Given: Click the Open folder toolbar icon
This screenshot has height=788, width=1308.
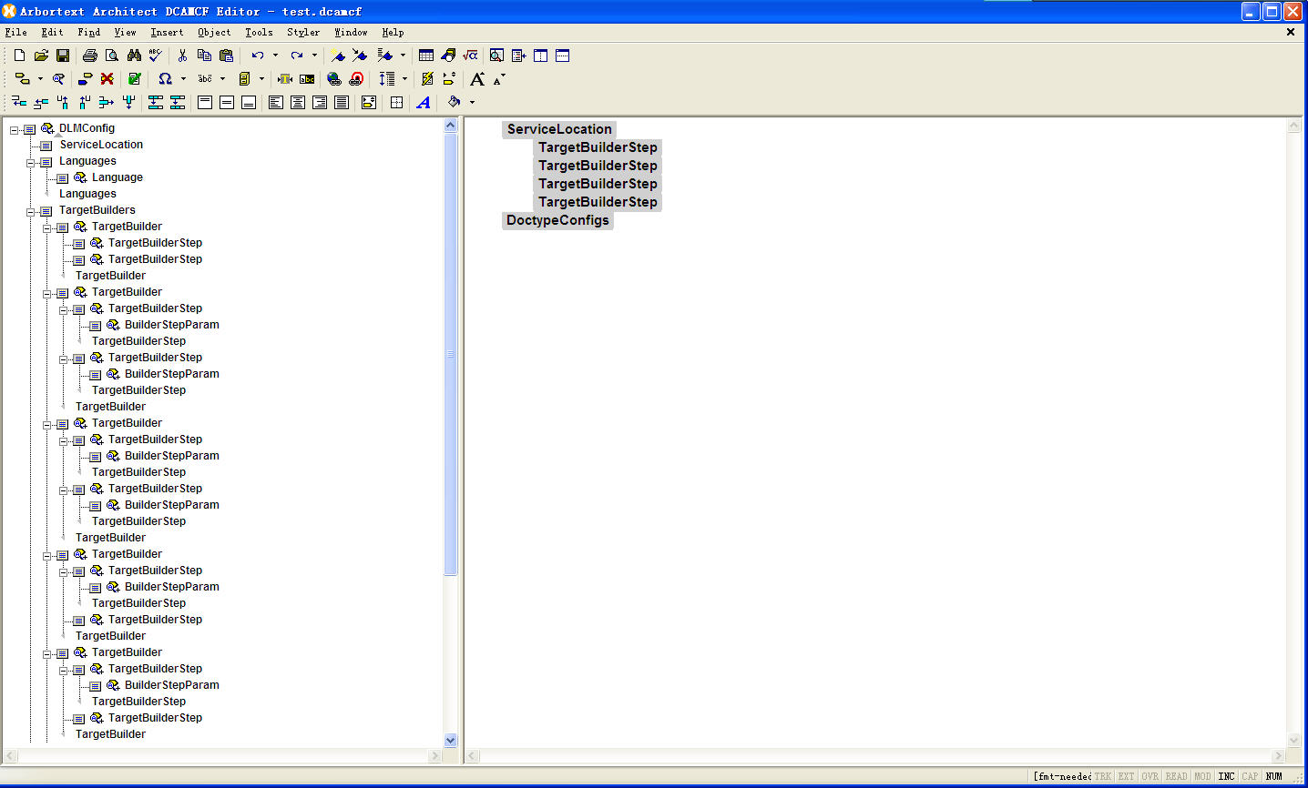Looking at the screenshot, I should (x=41, y=56).
